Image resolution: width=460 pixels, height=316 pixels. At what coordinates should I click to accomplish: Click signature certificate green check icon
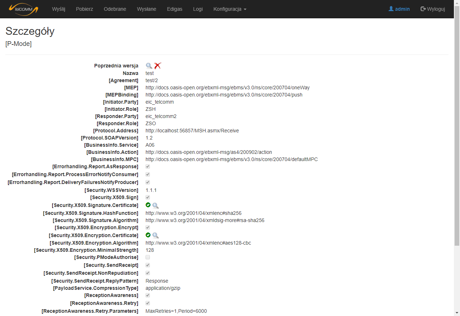[x=148, y=205]
